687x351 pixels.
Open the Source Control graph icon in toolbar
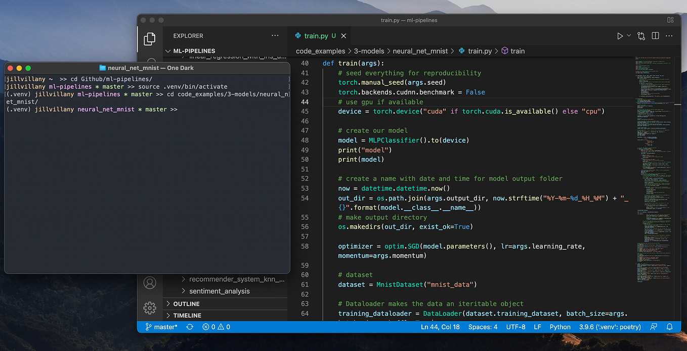click(640, 35)
